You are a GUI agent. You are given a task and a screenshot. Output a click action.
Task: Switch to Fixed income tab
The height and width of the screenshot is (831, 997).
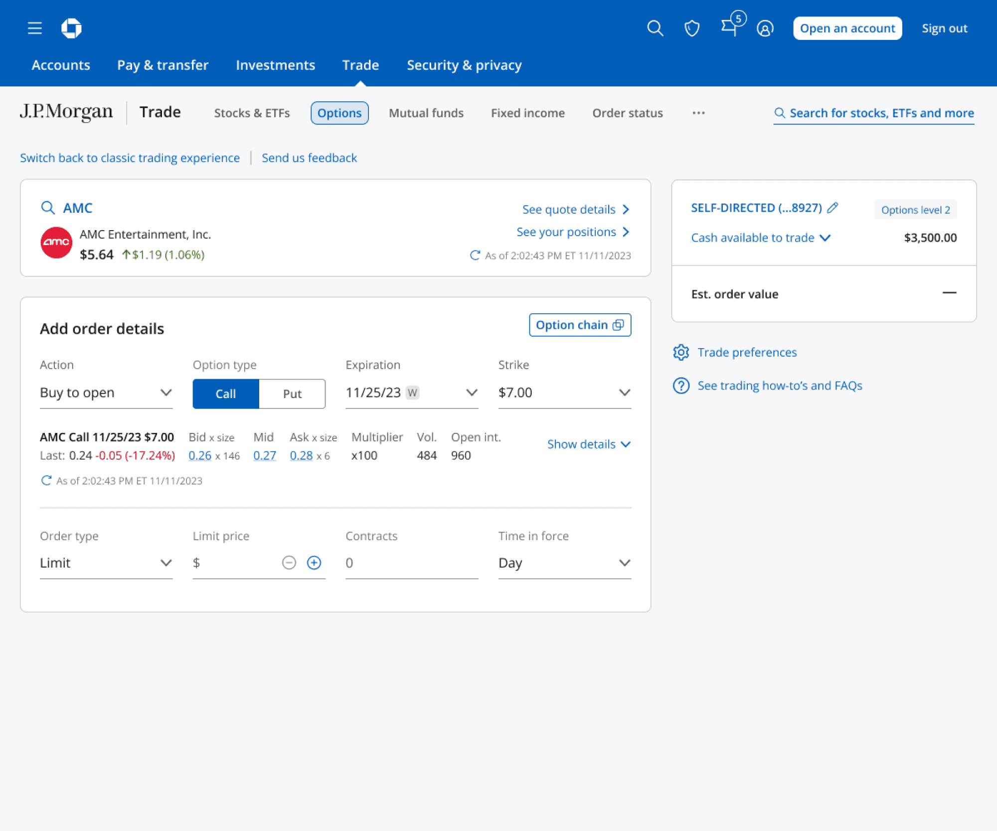point(528,113)
